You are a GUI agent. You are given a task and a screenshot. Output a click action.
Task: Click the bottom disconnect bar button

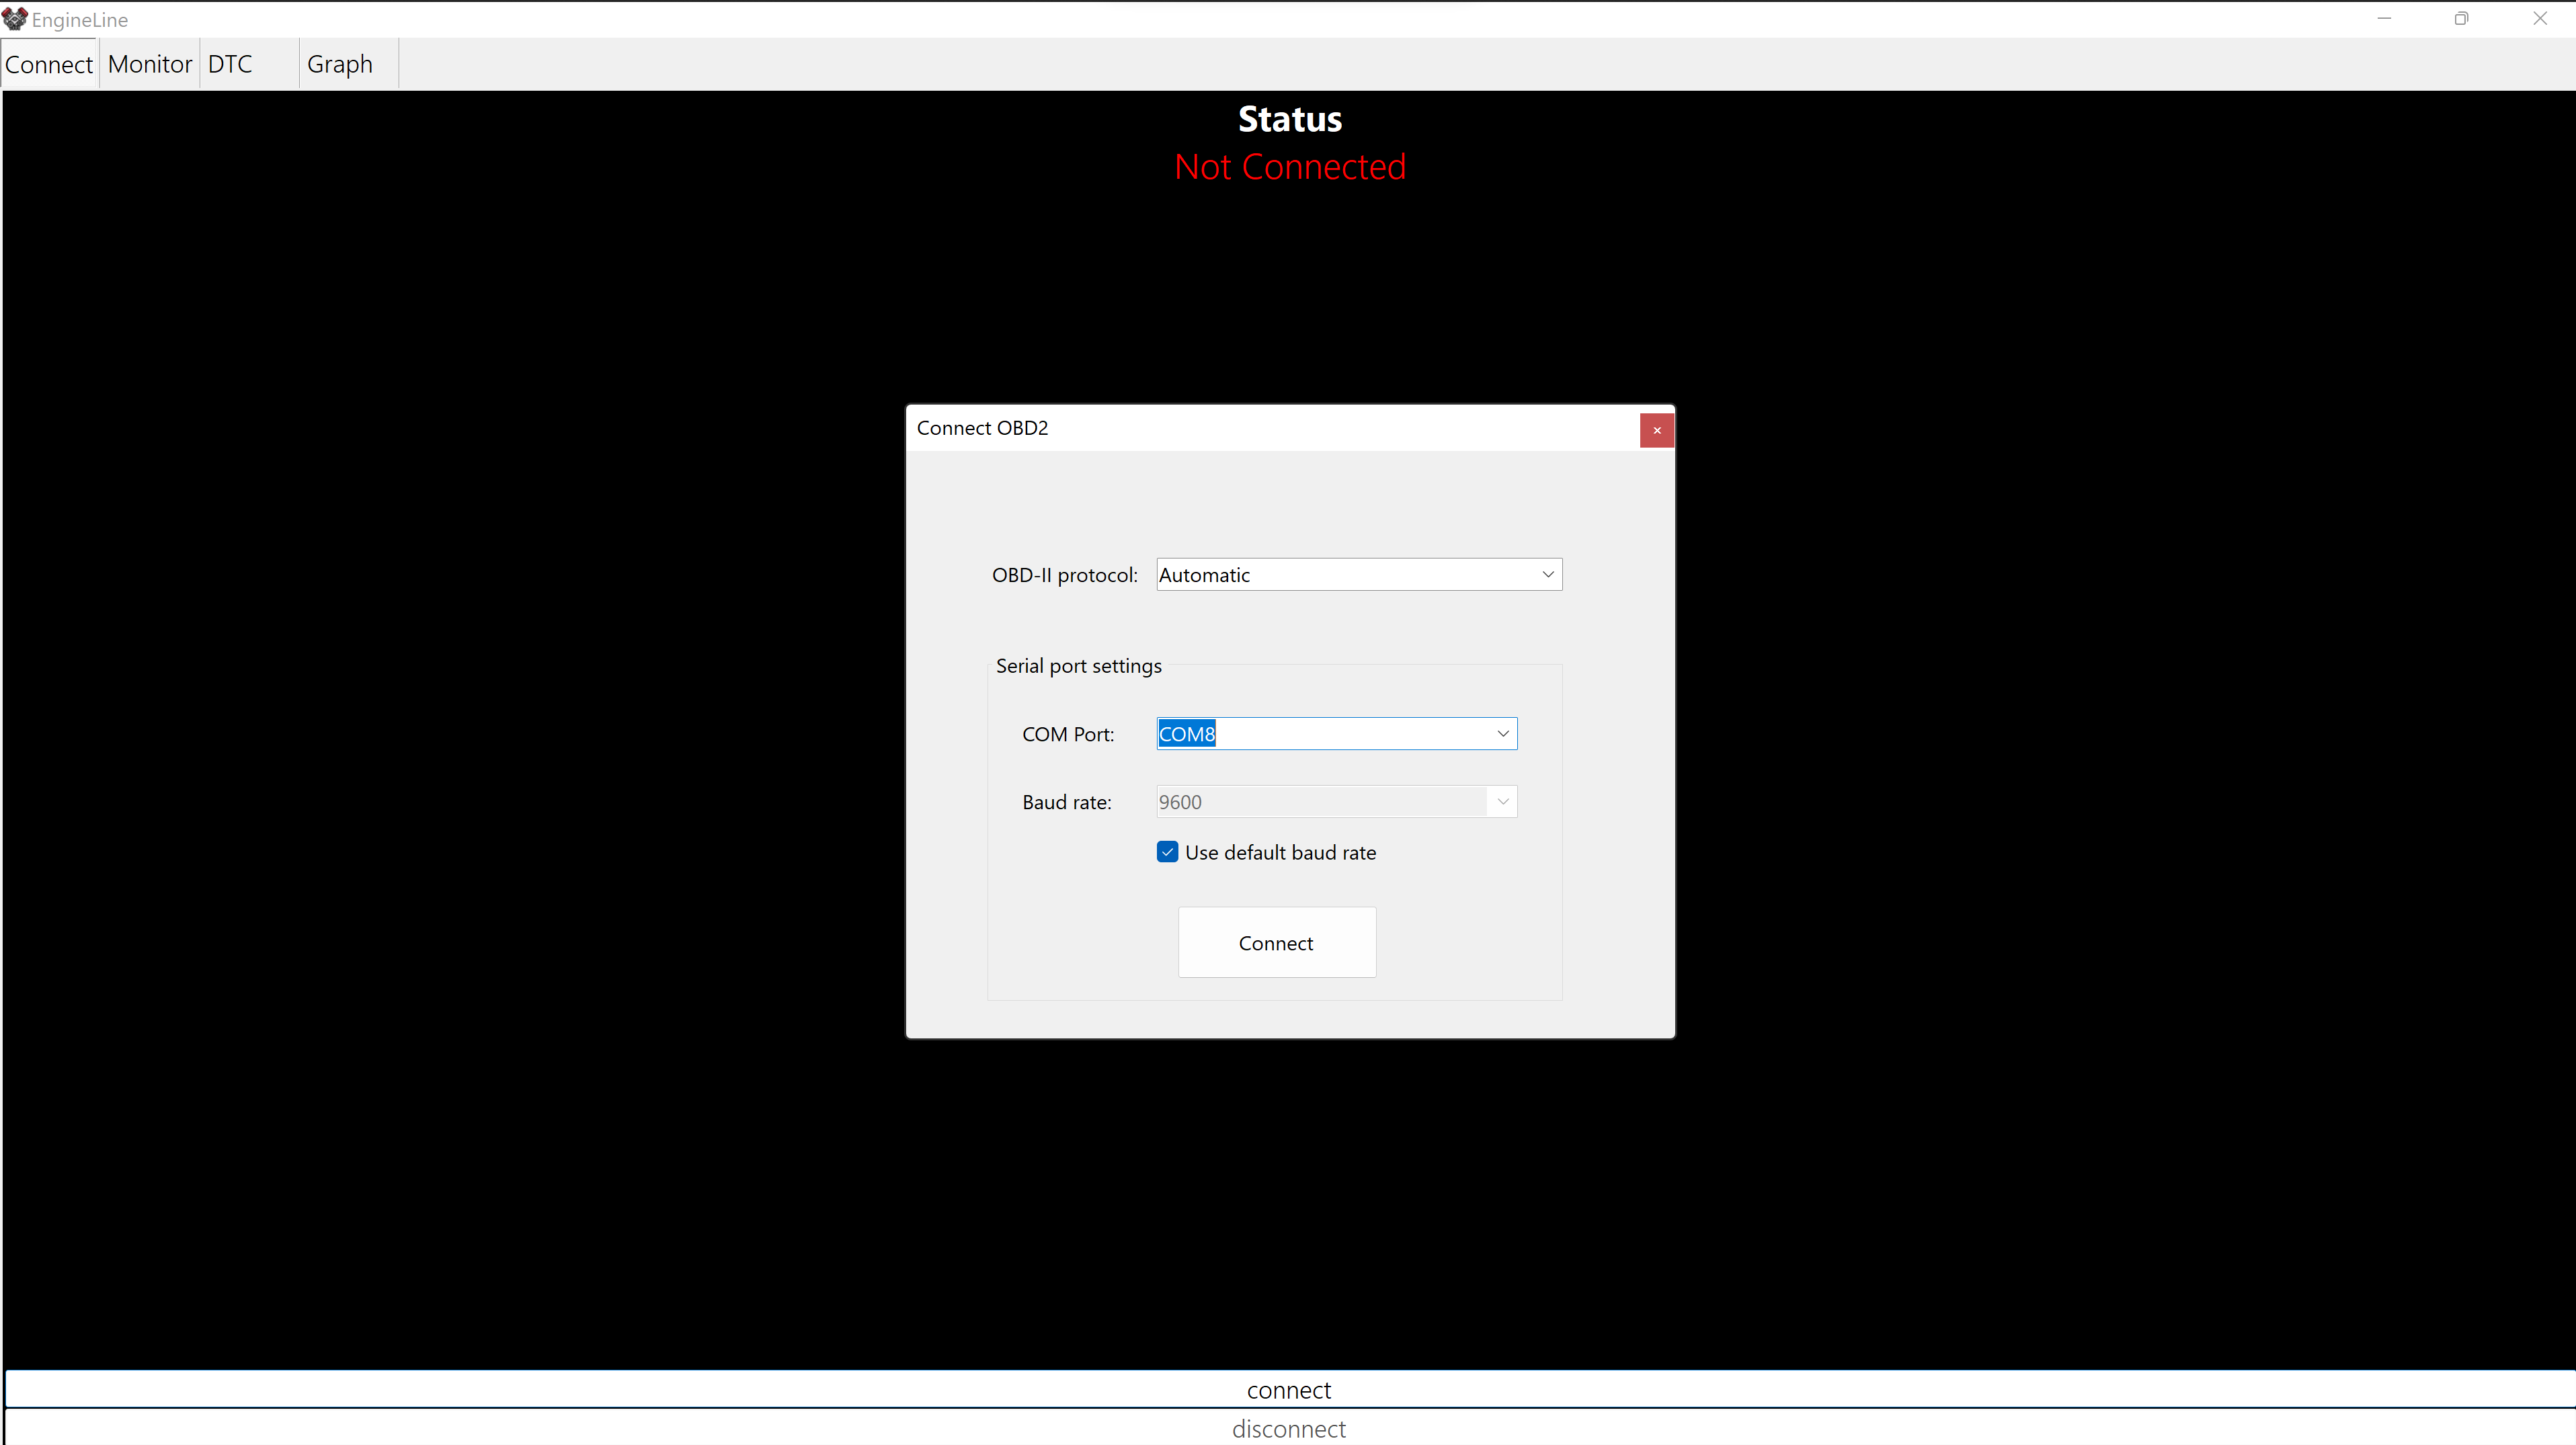tap(1289, 1429)
